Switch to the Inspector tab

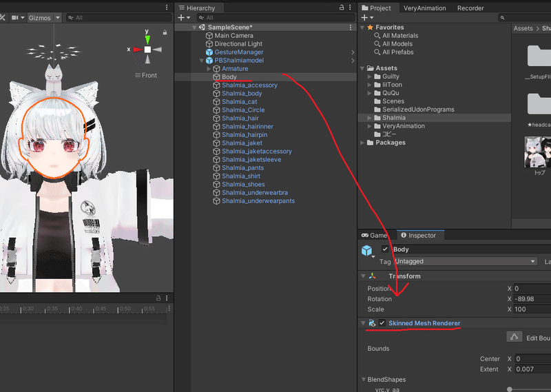(x=419, y=235)
